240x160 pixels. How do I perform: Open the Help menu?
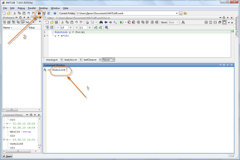pos(66,8)
